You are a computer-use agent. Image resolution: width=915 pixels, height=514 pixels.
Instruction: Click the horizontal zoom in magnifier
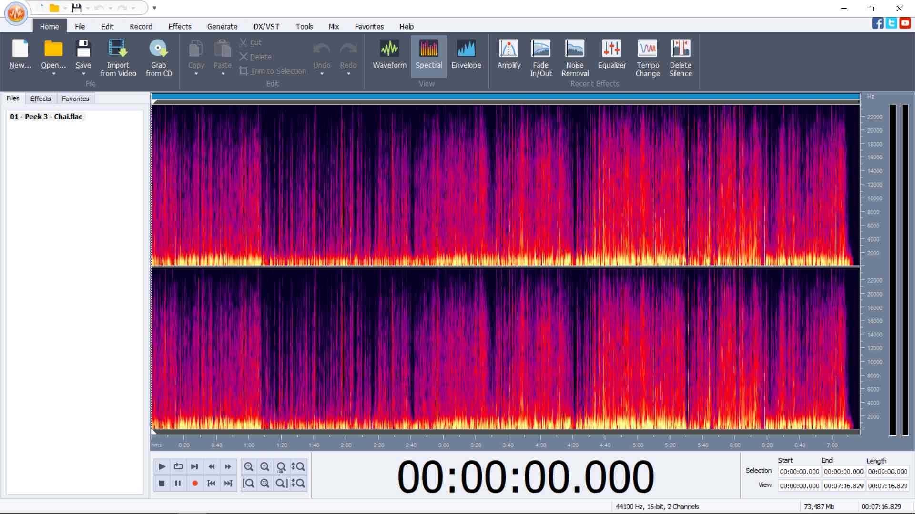(248, 466)
